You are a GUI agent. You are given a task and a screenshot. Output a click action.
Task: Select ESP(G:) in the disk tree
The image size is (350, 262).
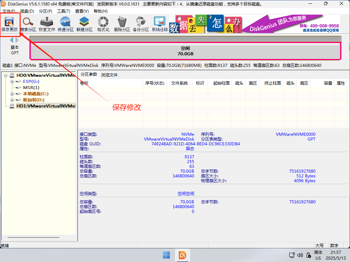(31, 82)
